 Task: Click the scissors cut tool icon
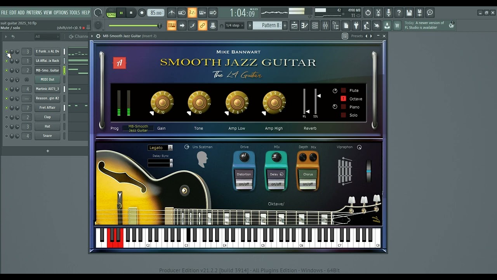378,13
